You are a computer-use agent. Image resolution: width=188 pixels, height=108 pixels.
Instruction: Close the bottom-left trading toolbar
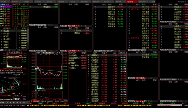click(x=27, y=102)
